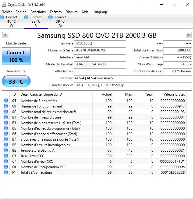Click status orb for ID B6 row
The width and height of the screenshot is (193, 199).
click(x=6, y=134)
